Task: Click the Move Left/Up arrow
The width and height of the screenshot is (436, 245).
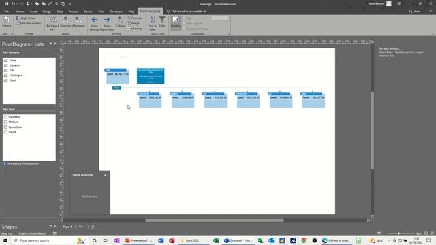Action: (94, 20)
